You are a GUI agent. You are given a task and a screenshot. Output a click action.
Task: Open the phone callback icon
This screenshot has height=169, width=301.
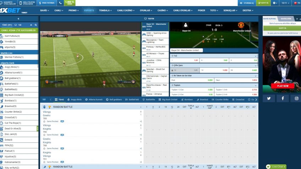click(x=60, y=3)
